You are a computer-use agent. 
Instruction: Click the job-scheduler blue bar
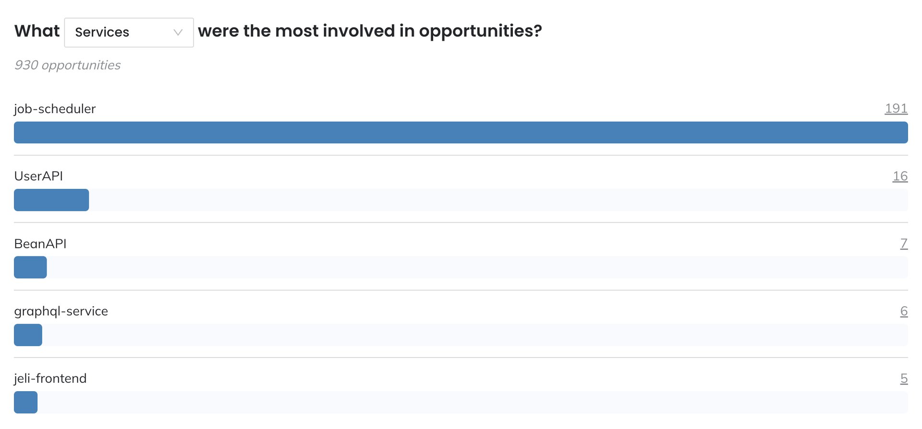[461, 133]
